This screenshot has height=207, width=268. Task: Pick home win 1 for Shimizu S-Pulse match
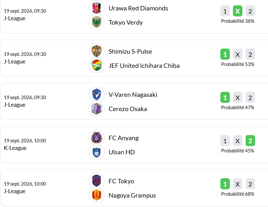pos(225,54)
